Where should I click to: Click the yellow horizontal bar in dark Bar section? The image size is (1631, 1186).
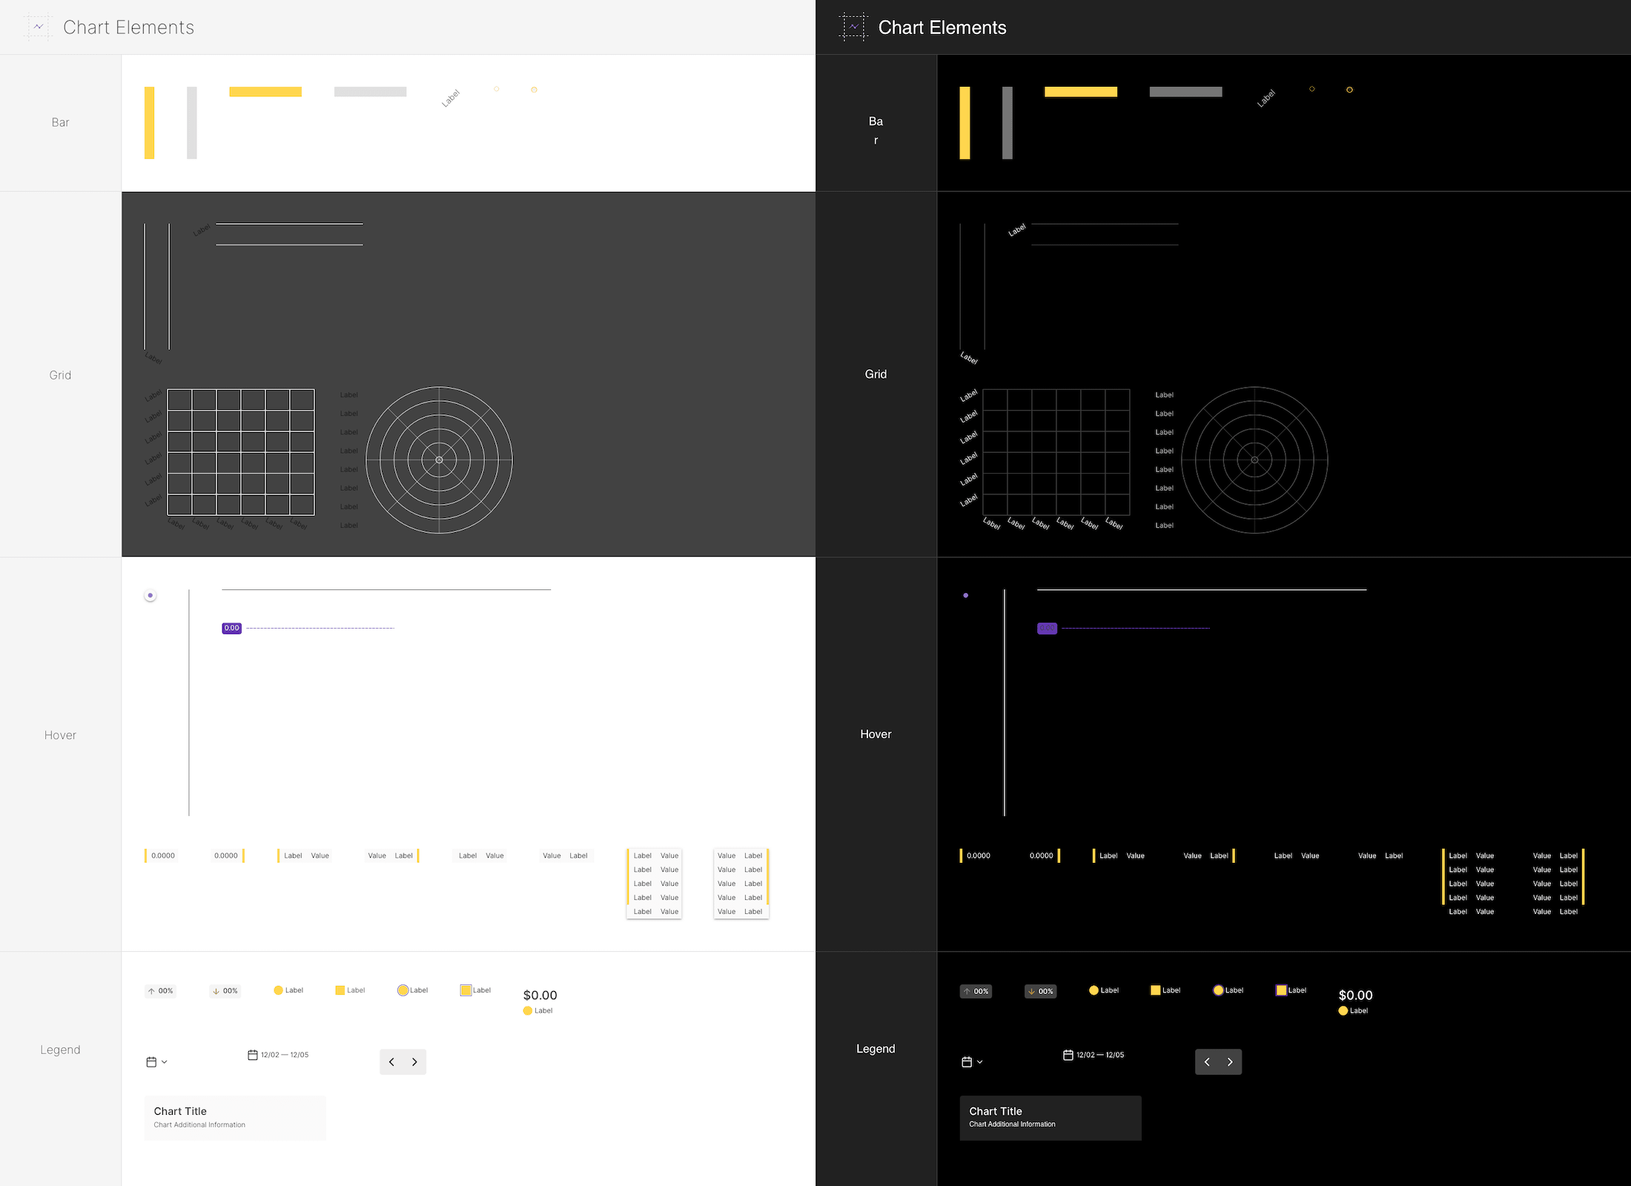click(x=1081, y=92)
